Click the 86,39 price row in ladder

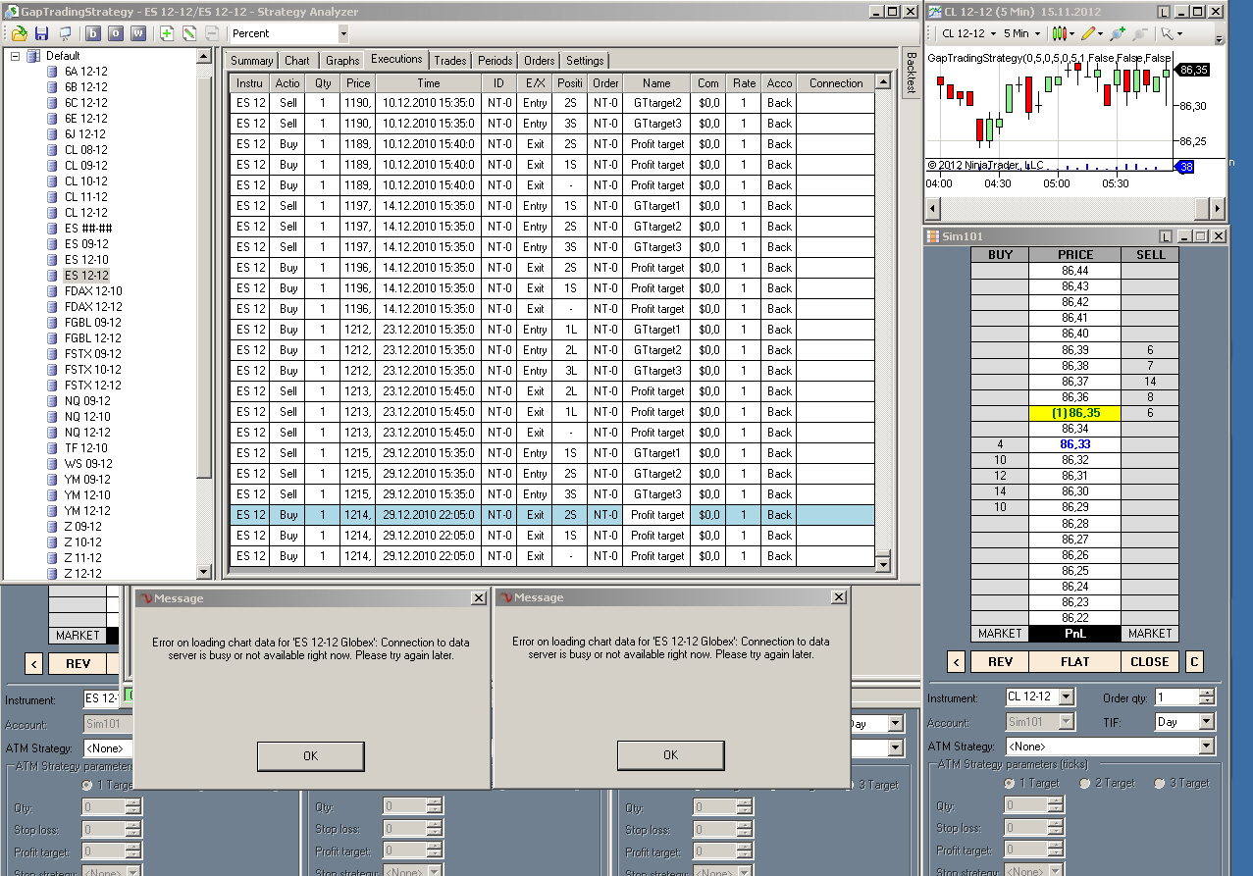click(x=1075, y=350)
